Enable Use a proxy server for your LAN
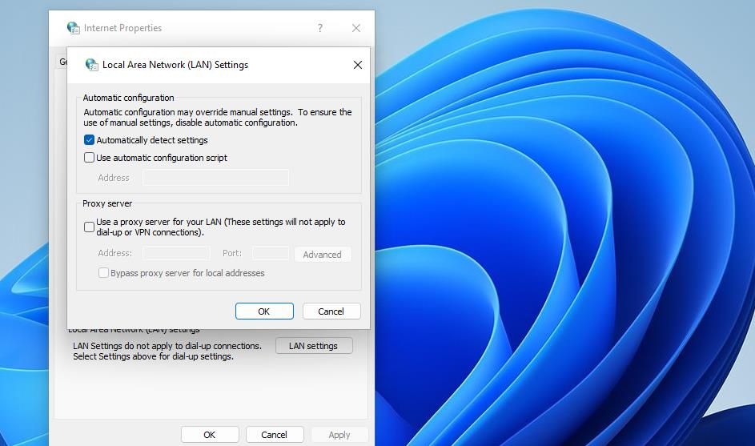 [x=90, y=227]
